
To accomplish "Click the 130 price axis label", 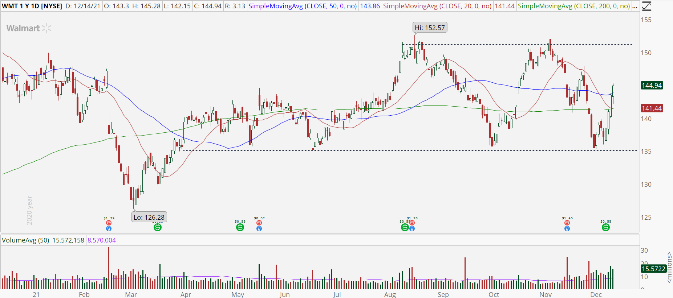I will 646,185.
